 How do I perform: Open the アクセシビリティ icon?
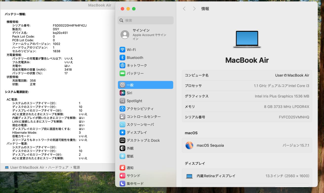(123, 109)
